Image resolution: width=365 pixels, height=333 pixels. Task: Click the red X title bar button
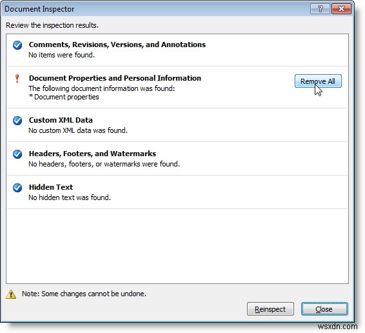341,9
